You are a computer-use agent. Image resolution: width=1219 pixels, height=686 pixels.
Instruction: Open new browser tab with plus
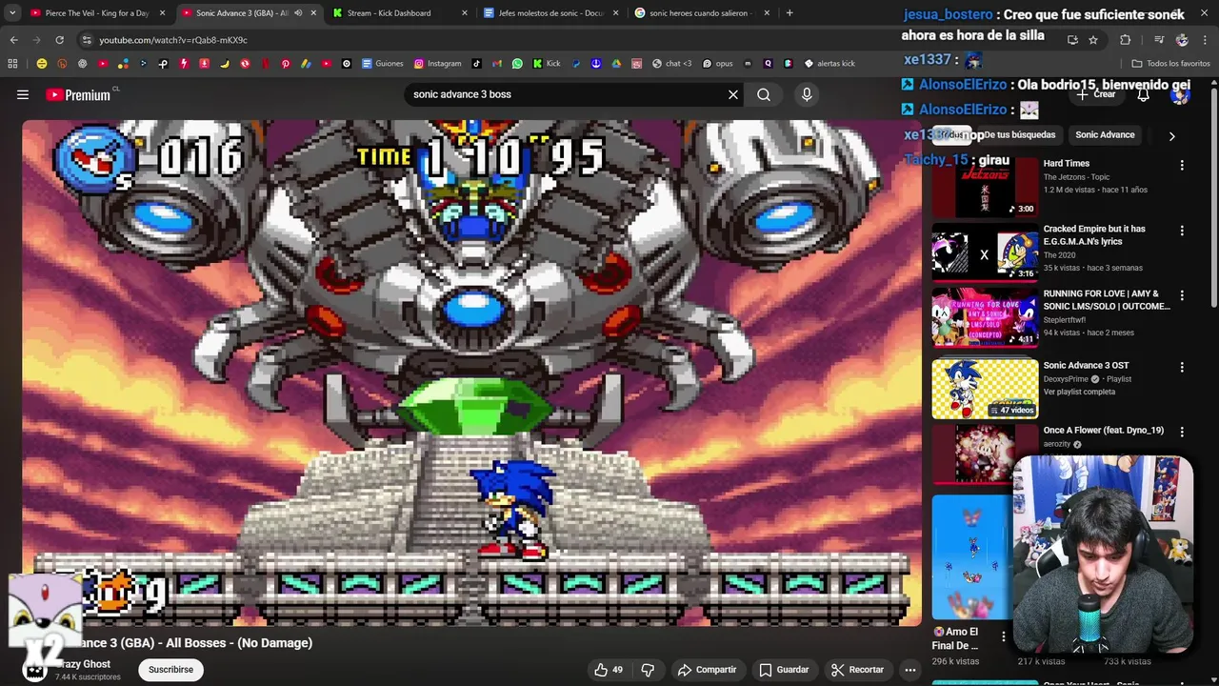coord(789,13)
